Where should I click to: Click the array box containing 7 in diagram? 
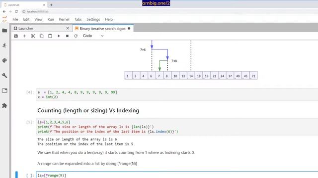(x=159, y=76)
